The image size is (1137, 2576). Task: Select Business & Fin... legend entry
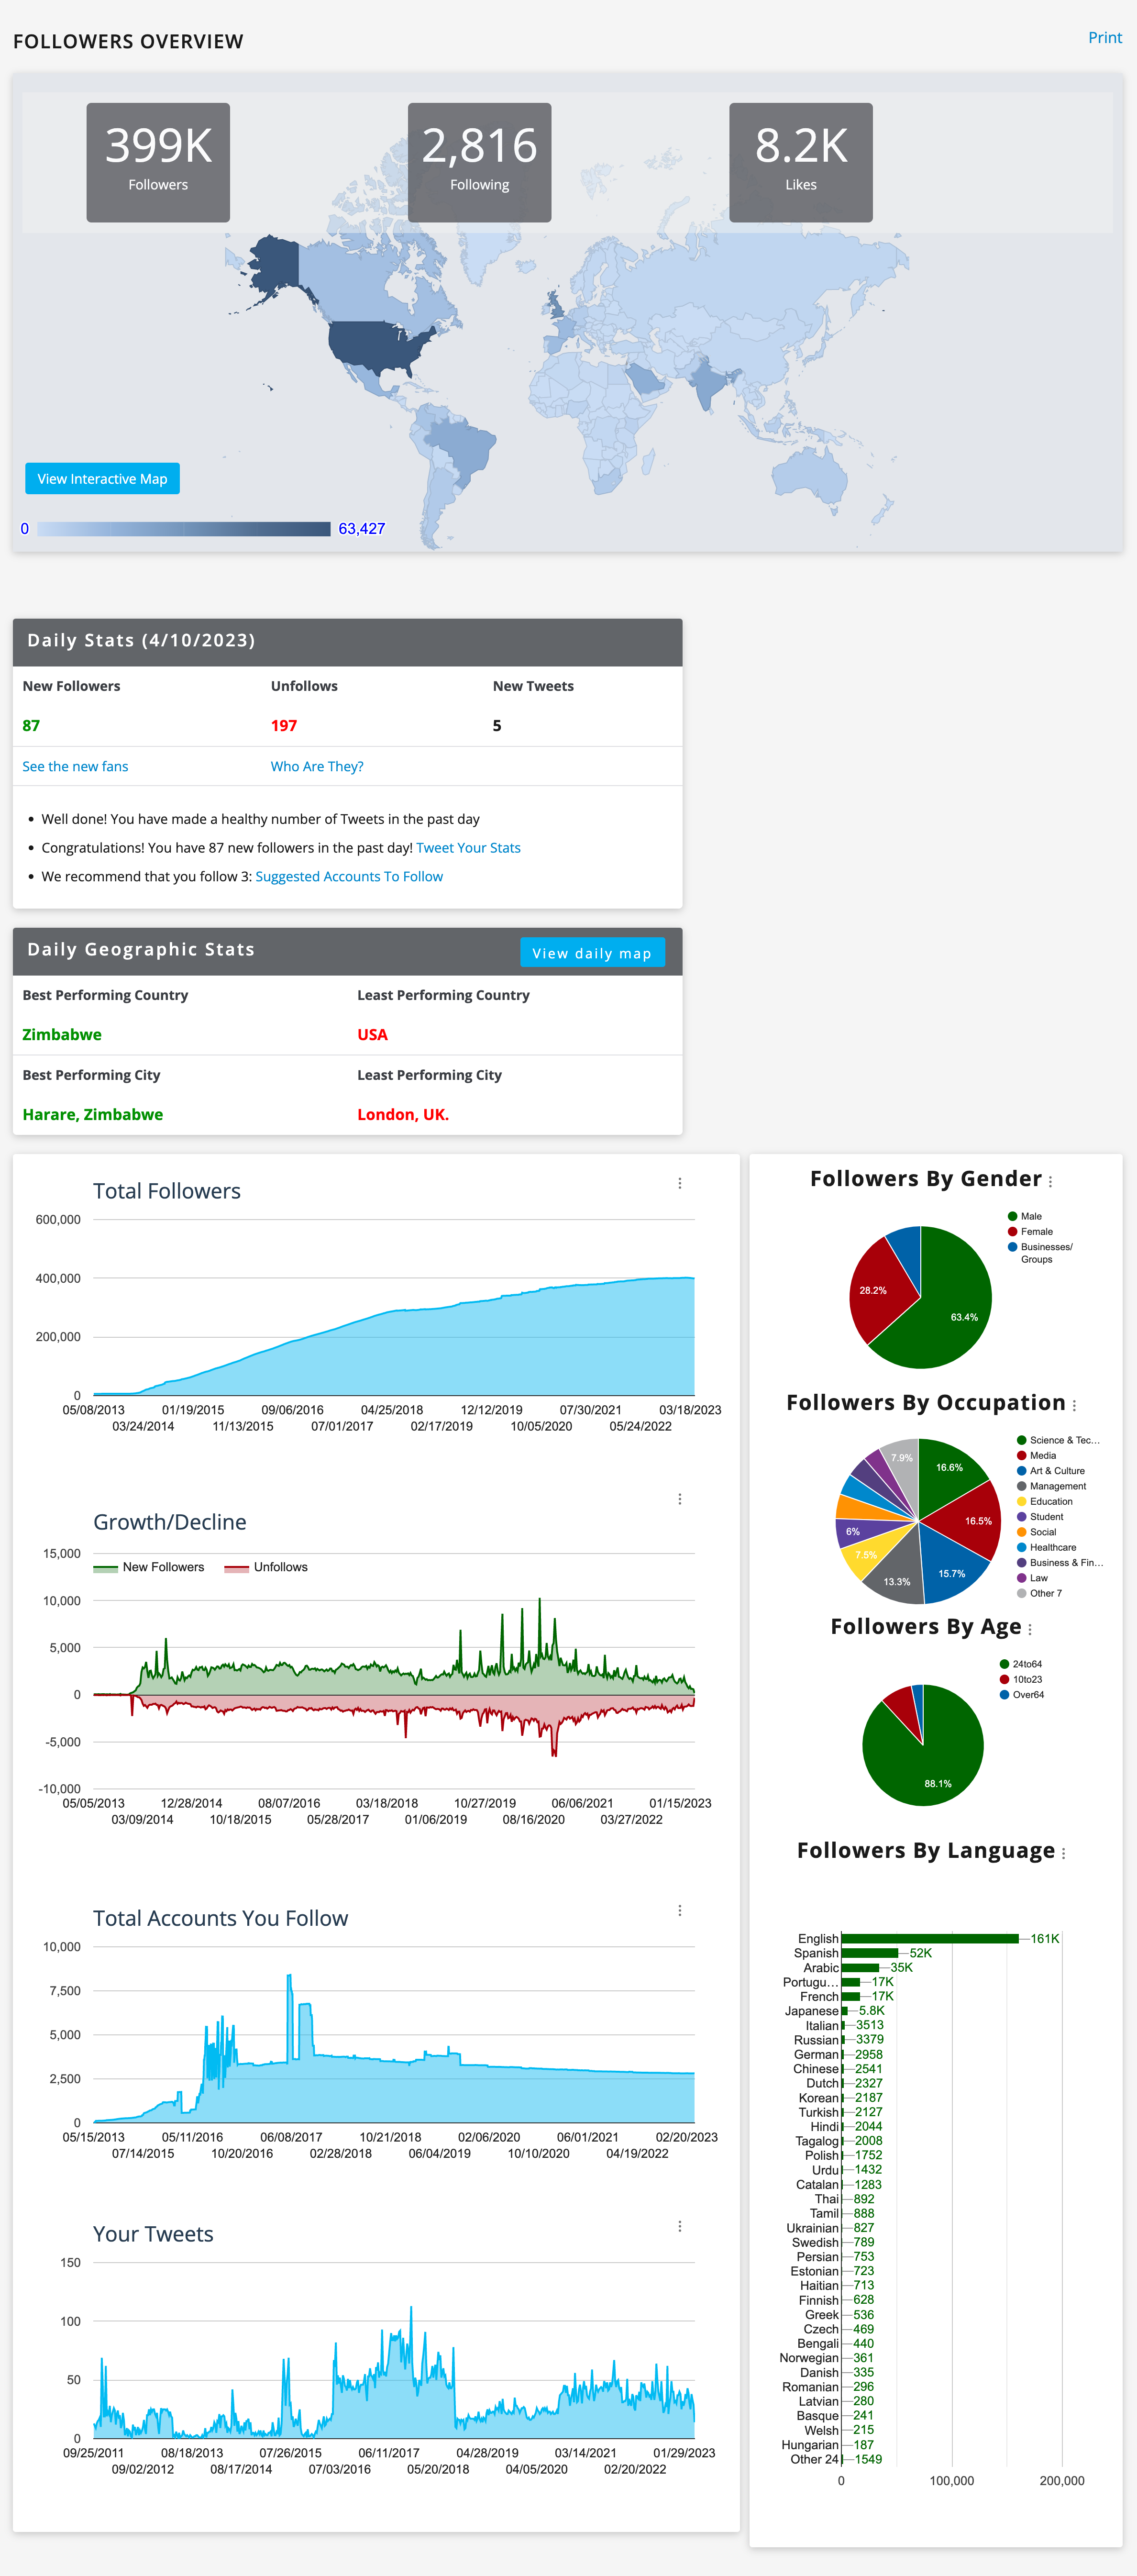click(x=1060, y=1562)
